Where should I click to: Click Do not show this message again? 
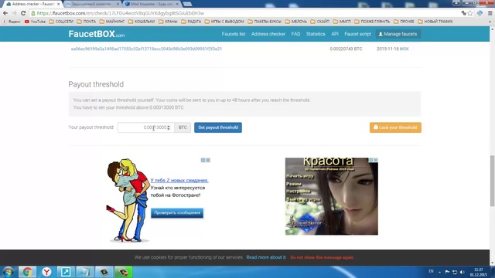(x=322, y=257)
